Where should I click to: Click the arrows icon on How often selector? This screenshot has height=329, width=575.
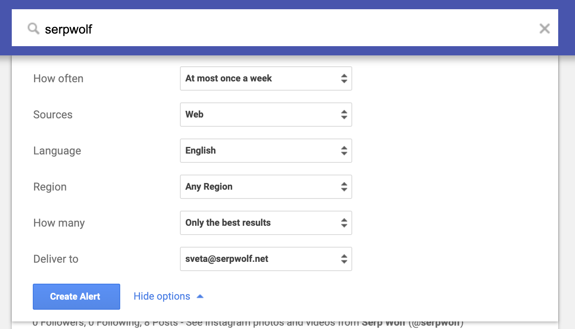(x=344, y=78)
